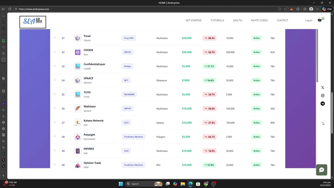
Task: Click the -96.4% change badge
Action: tap(210, 38)
